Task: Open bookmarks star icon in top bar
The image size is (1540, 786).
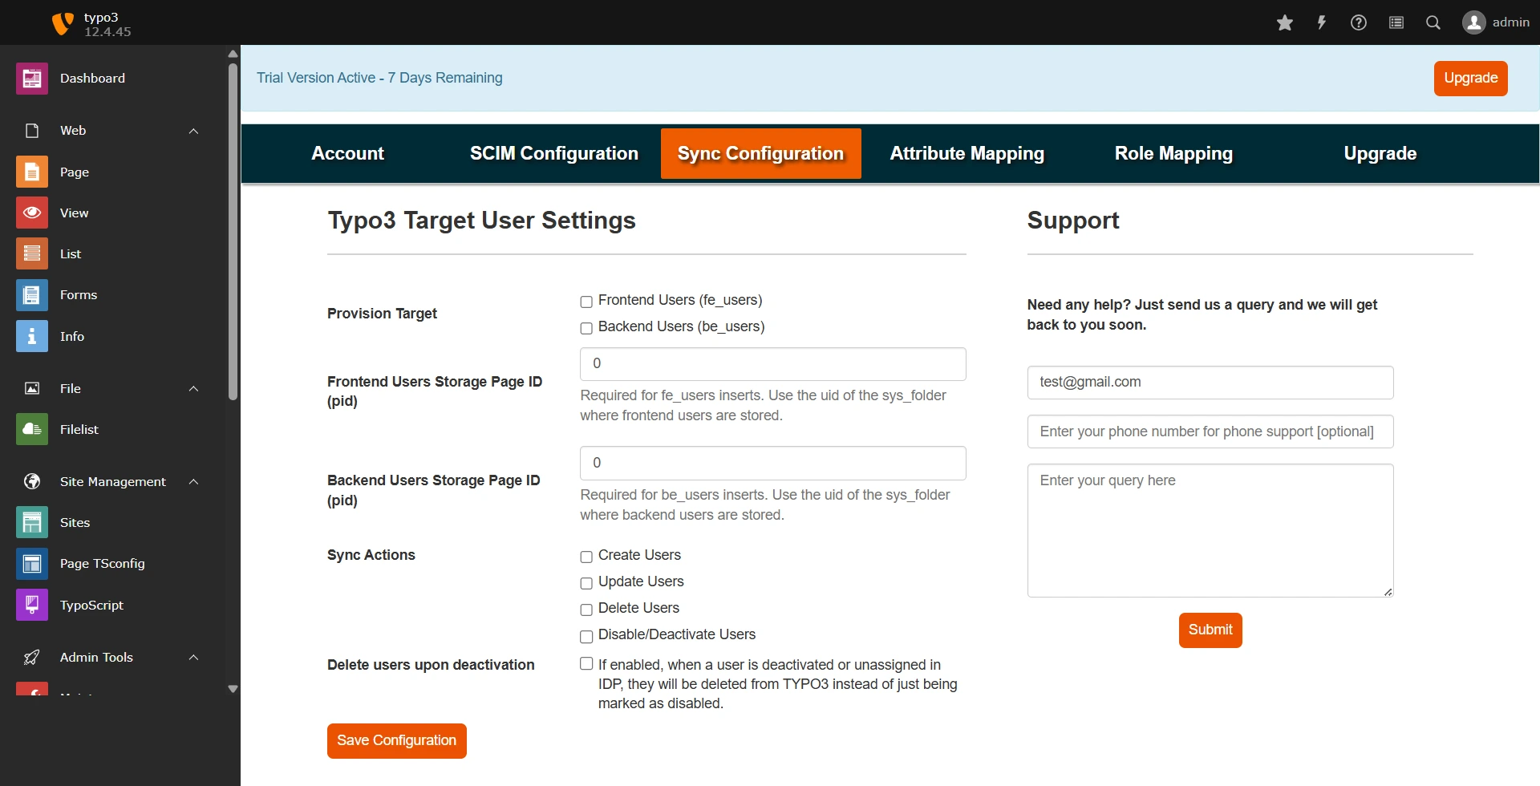Action: (x=1285, y=22)
